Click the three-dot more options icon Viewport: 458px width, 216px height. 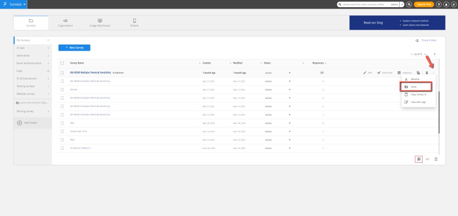tap(434, 73)
